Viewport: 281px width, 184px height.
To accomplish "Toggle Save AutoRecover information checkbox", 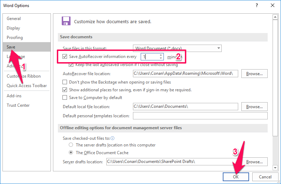I will tap(65, 57).
